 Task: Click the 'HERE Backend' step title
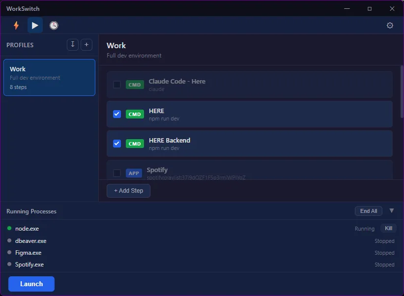coord(170,140)
